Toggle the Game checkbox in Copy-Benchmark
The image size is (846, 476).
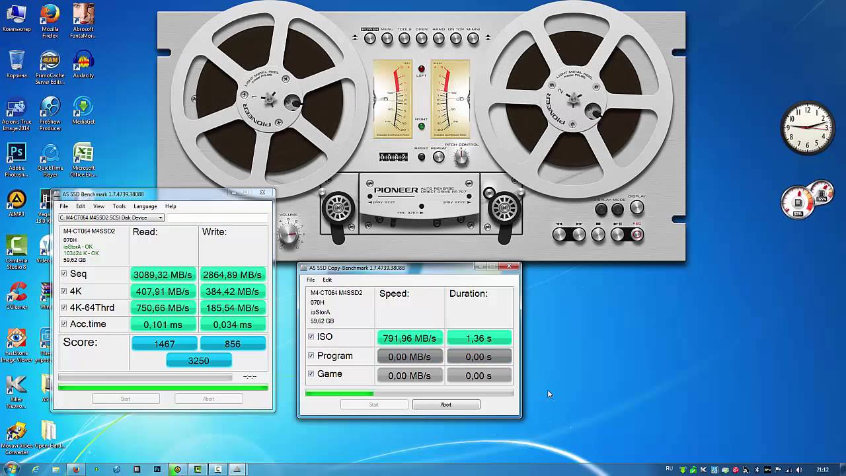tap(311, 374)
